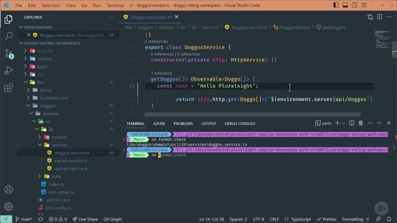Viewport: 397px width, 223px height.
Task: Open Source Control view in activity bar
Action: click(x=9, y=54)
